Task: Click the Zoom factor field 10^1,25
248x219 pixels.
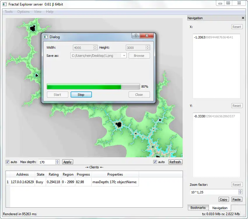Action: pos(214,192)
